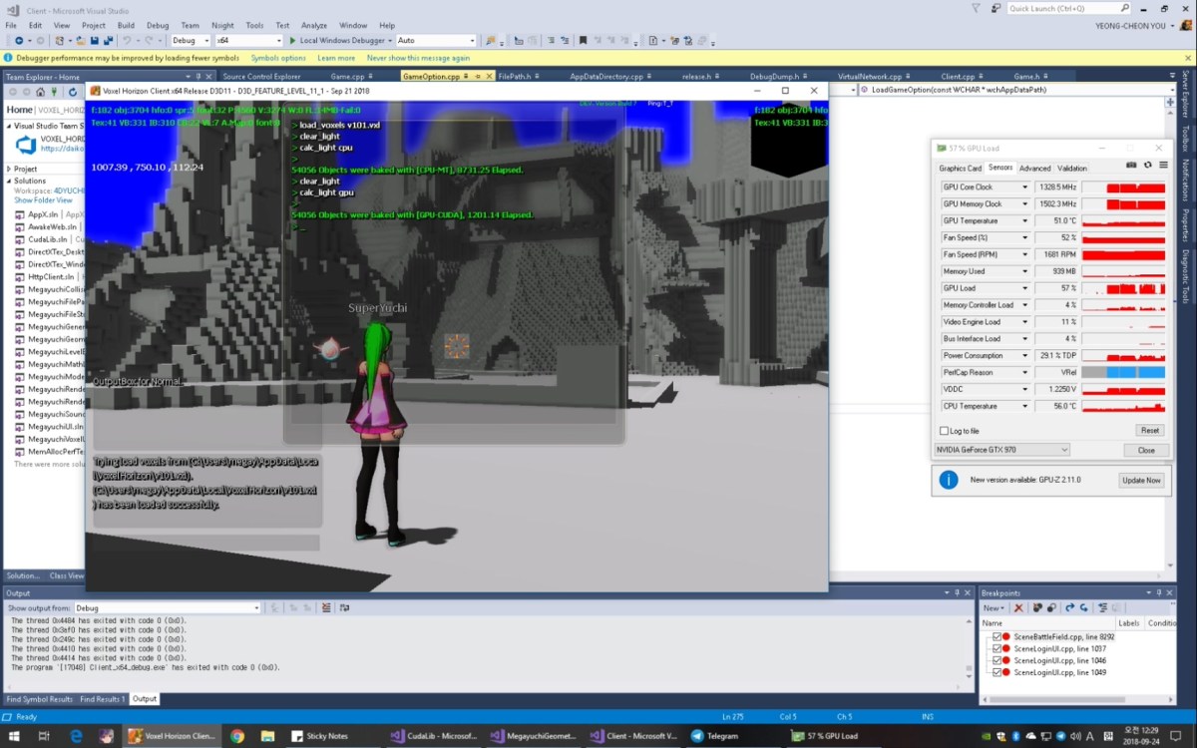Pin the Breakpoints panel

pyautogui.click(x=1158, y=591)
